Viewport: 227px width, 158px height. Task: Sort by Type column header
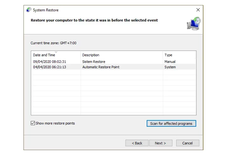point(179,55)
